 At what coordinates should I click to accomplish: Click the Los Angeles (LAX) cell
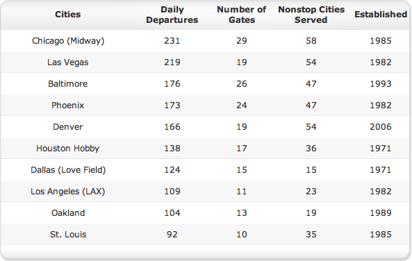[68, 192]
